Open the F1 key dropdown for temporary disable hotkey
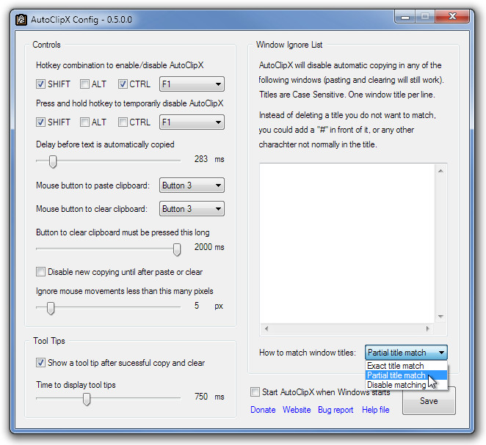The width and height of the screenshot is (486, 445). click(x=192, y=122)
